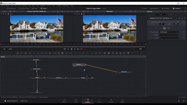Switch to the Color page tab
The image size is (187, 105).
coord(99,101)
